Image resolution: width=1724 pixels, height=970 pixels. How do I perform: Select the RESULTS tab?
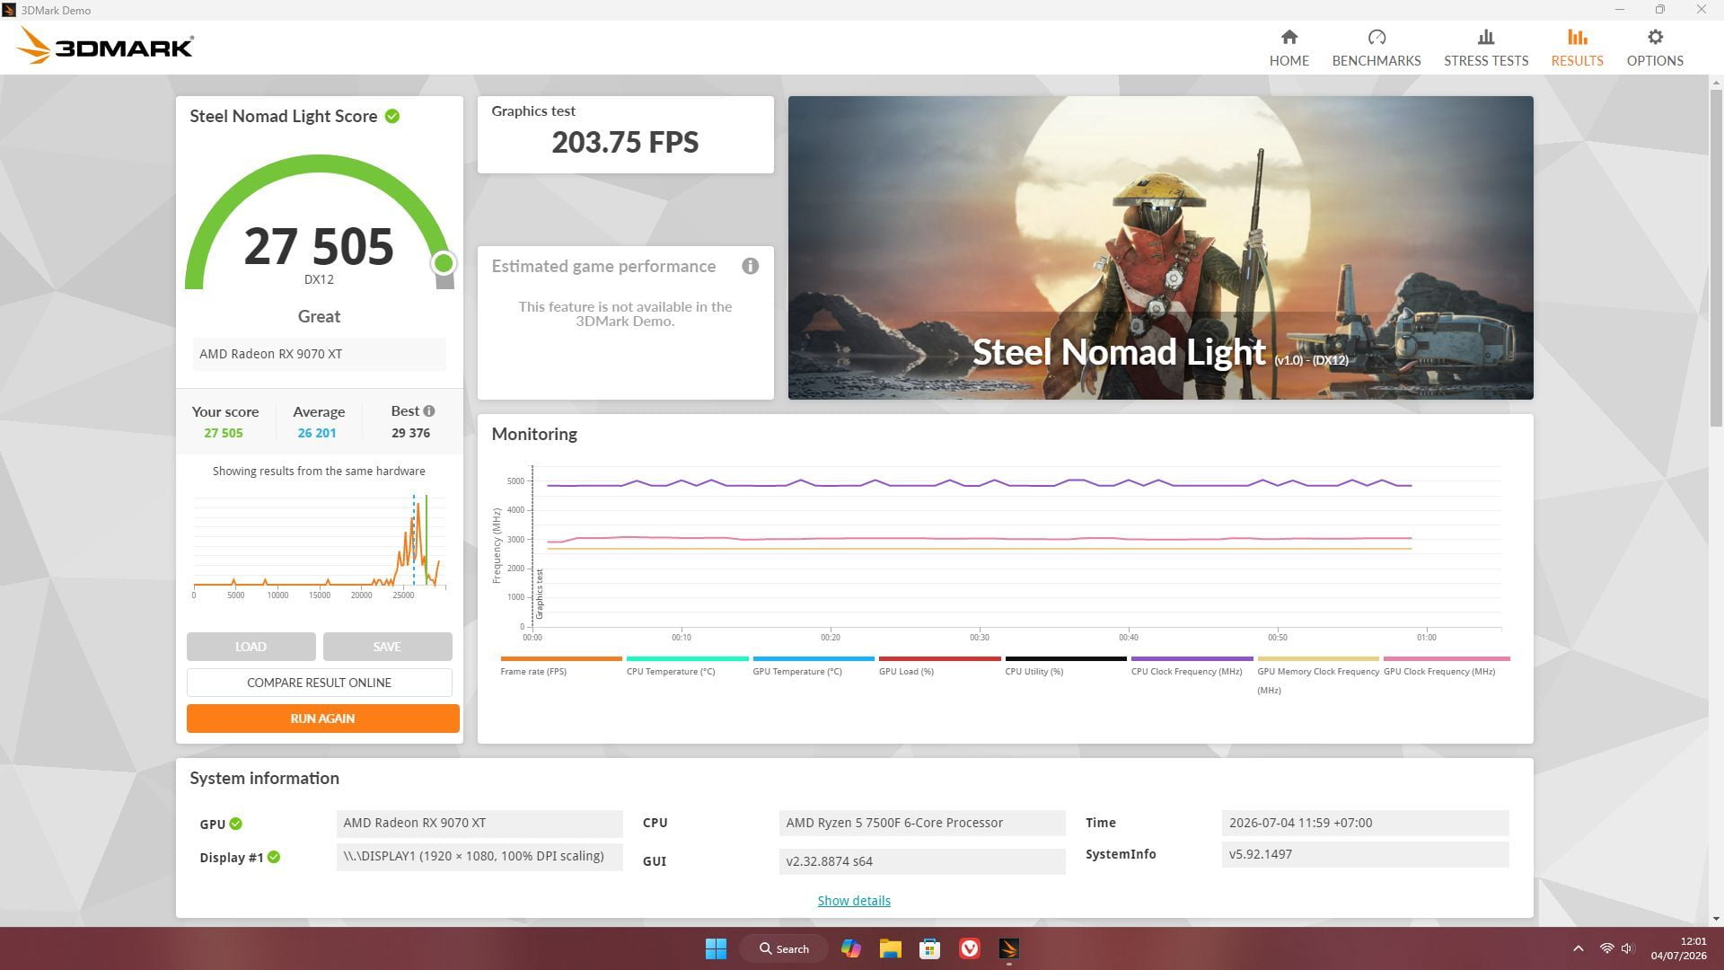tap(1577, 48)
